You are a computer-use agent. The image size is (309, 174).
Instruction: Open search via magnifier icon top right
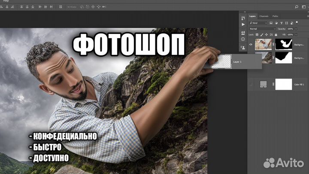(297, 7)
